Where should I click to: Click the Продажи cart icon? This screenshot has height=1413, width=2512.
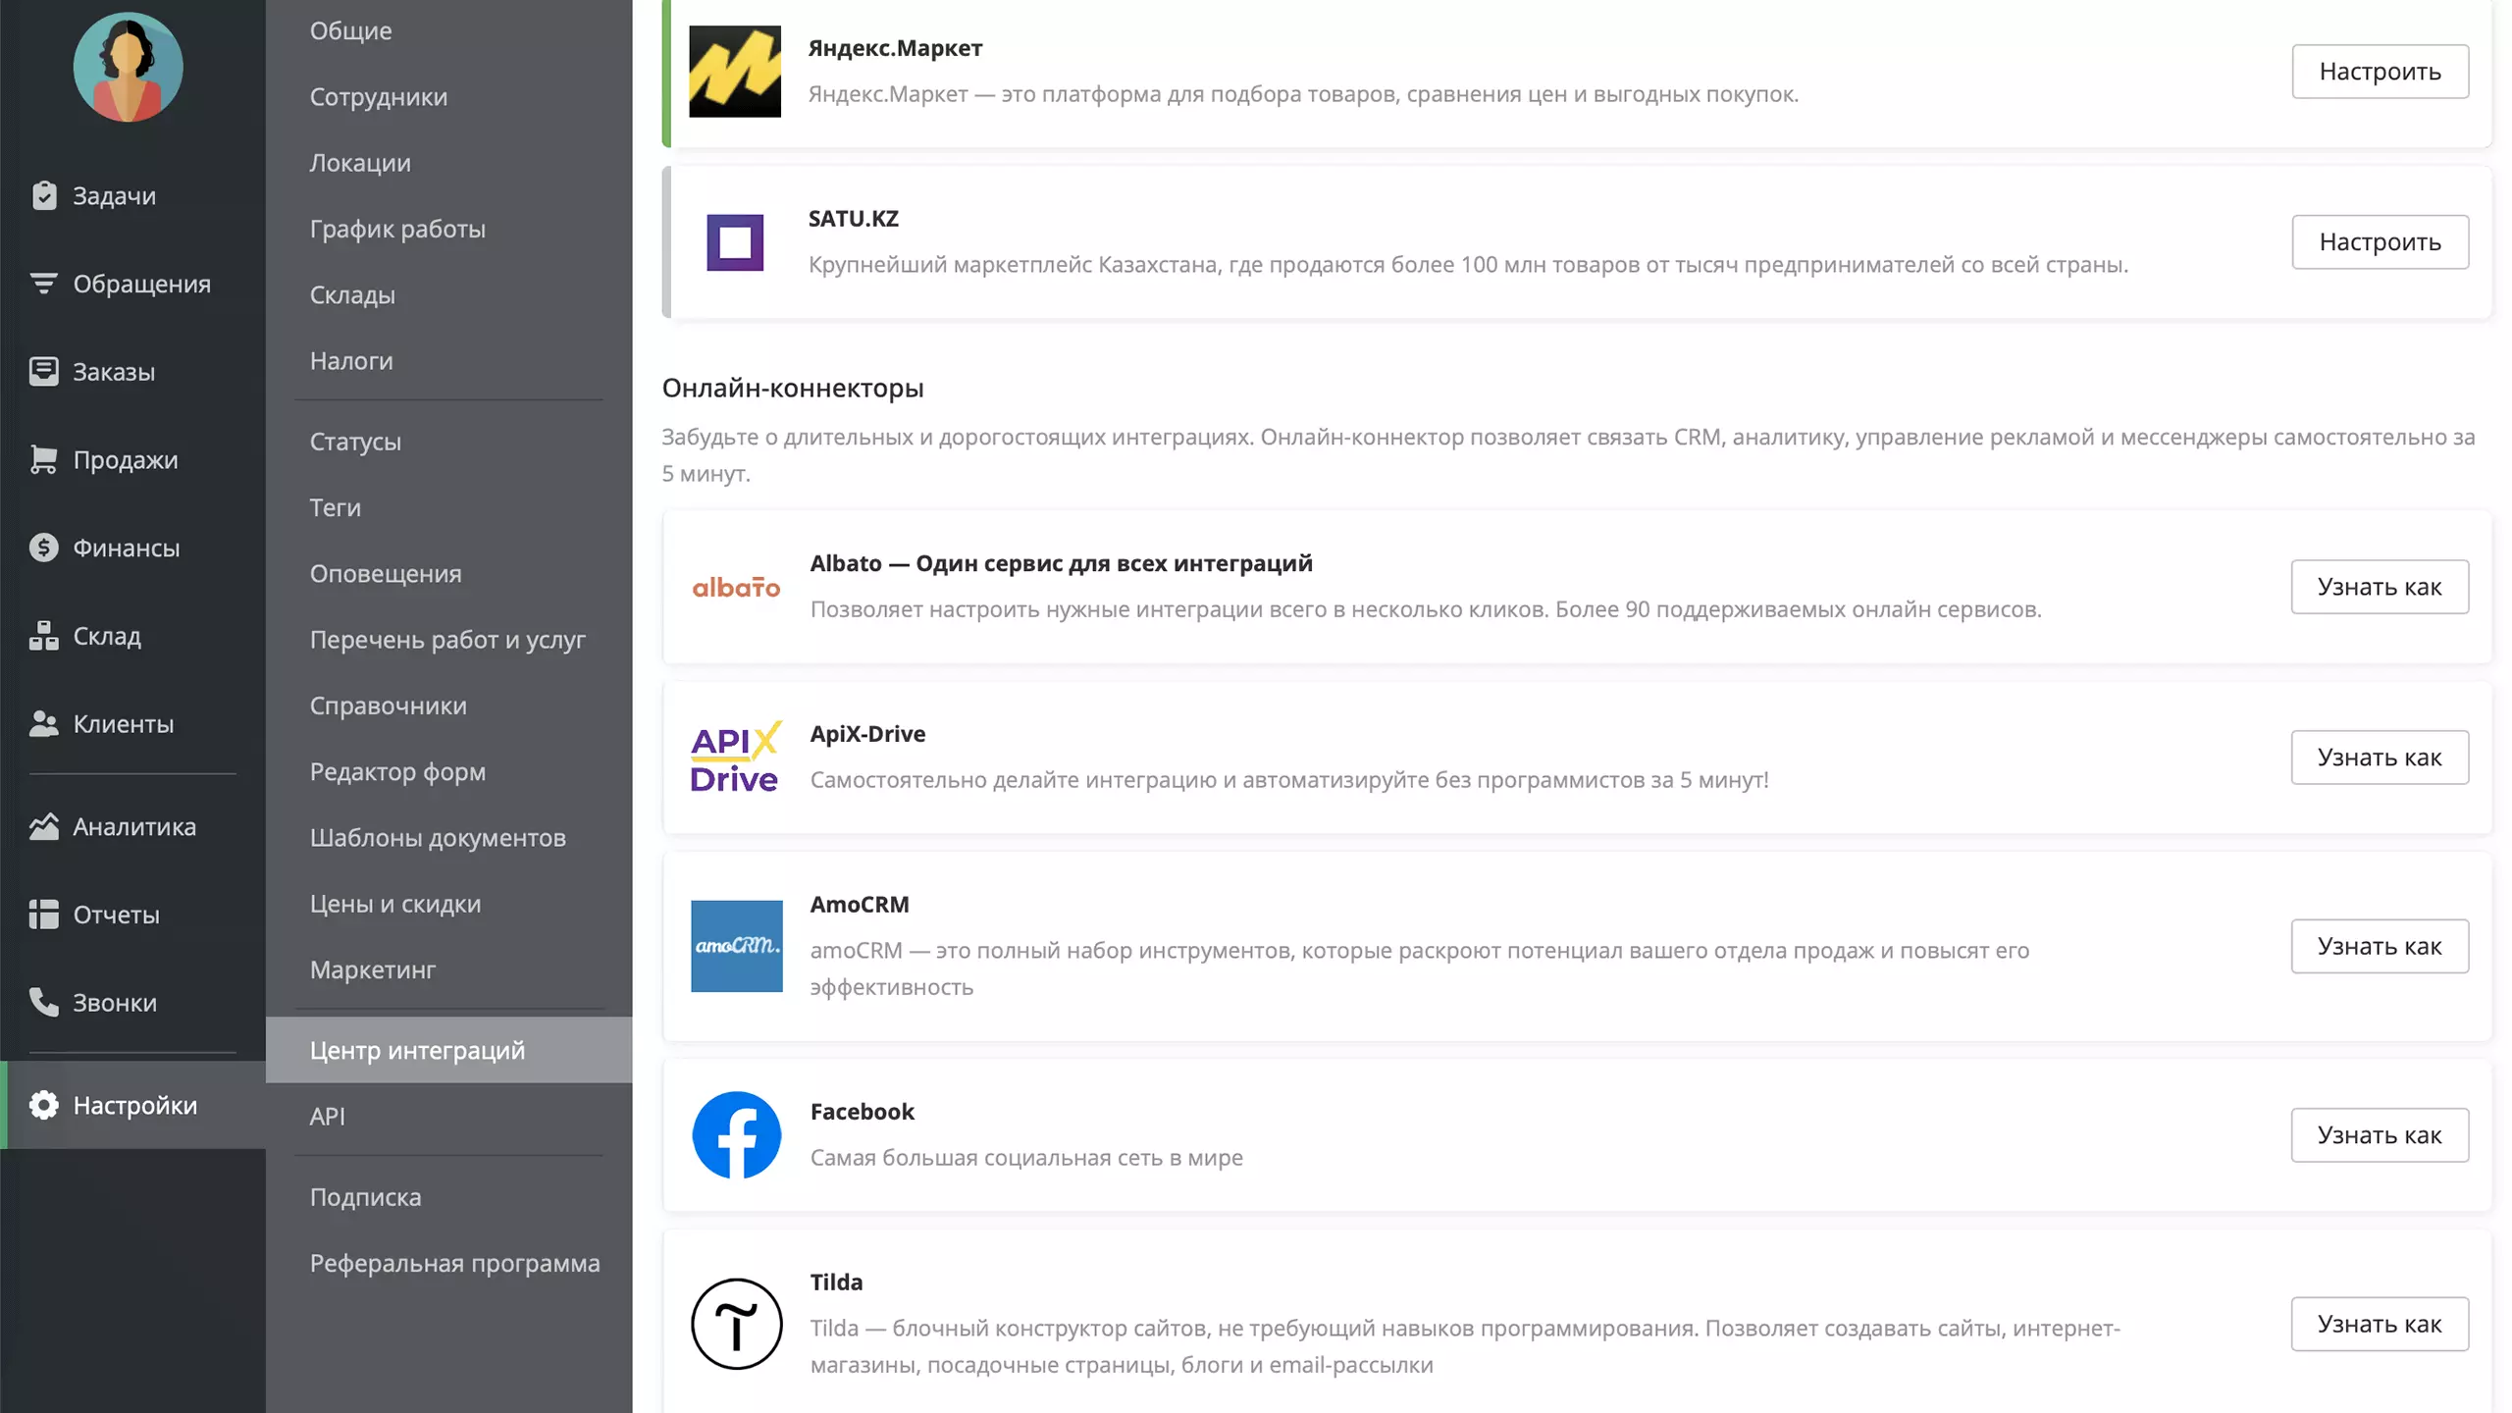[43, 459]
